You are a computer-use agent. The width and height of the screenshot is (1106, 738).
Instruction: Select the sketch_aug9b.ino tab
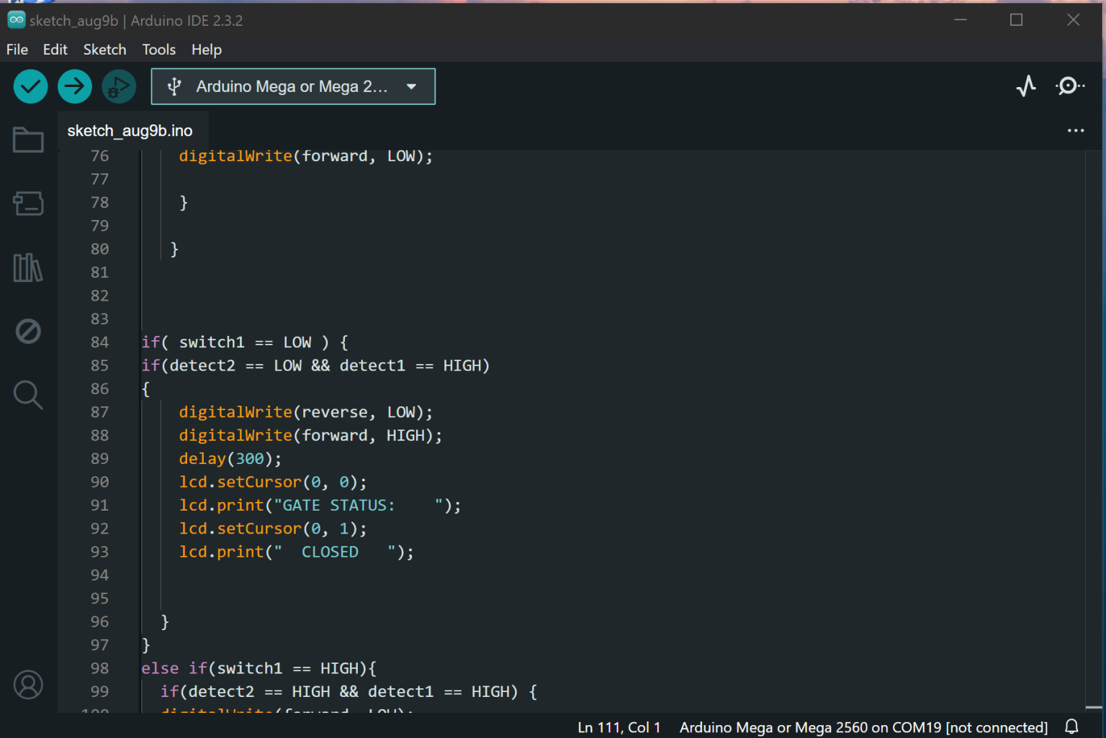click(x=130, y=131)
